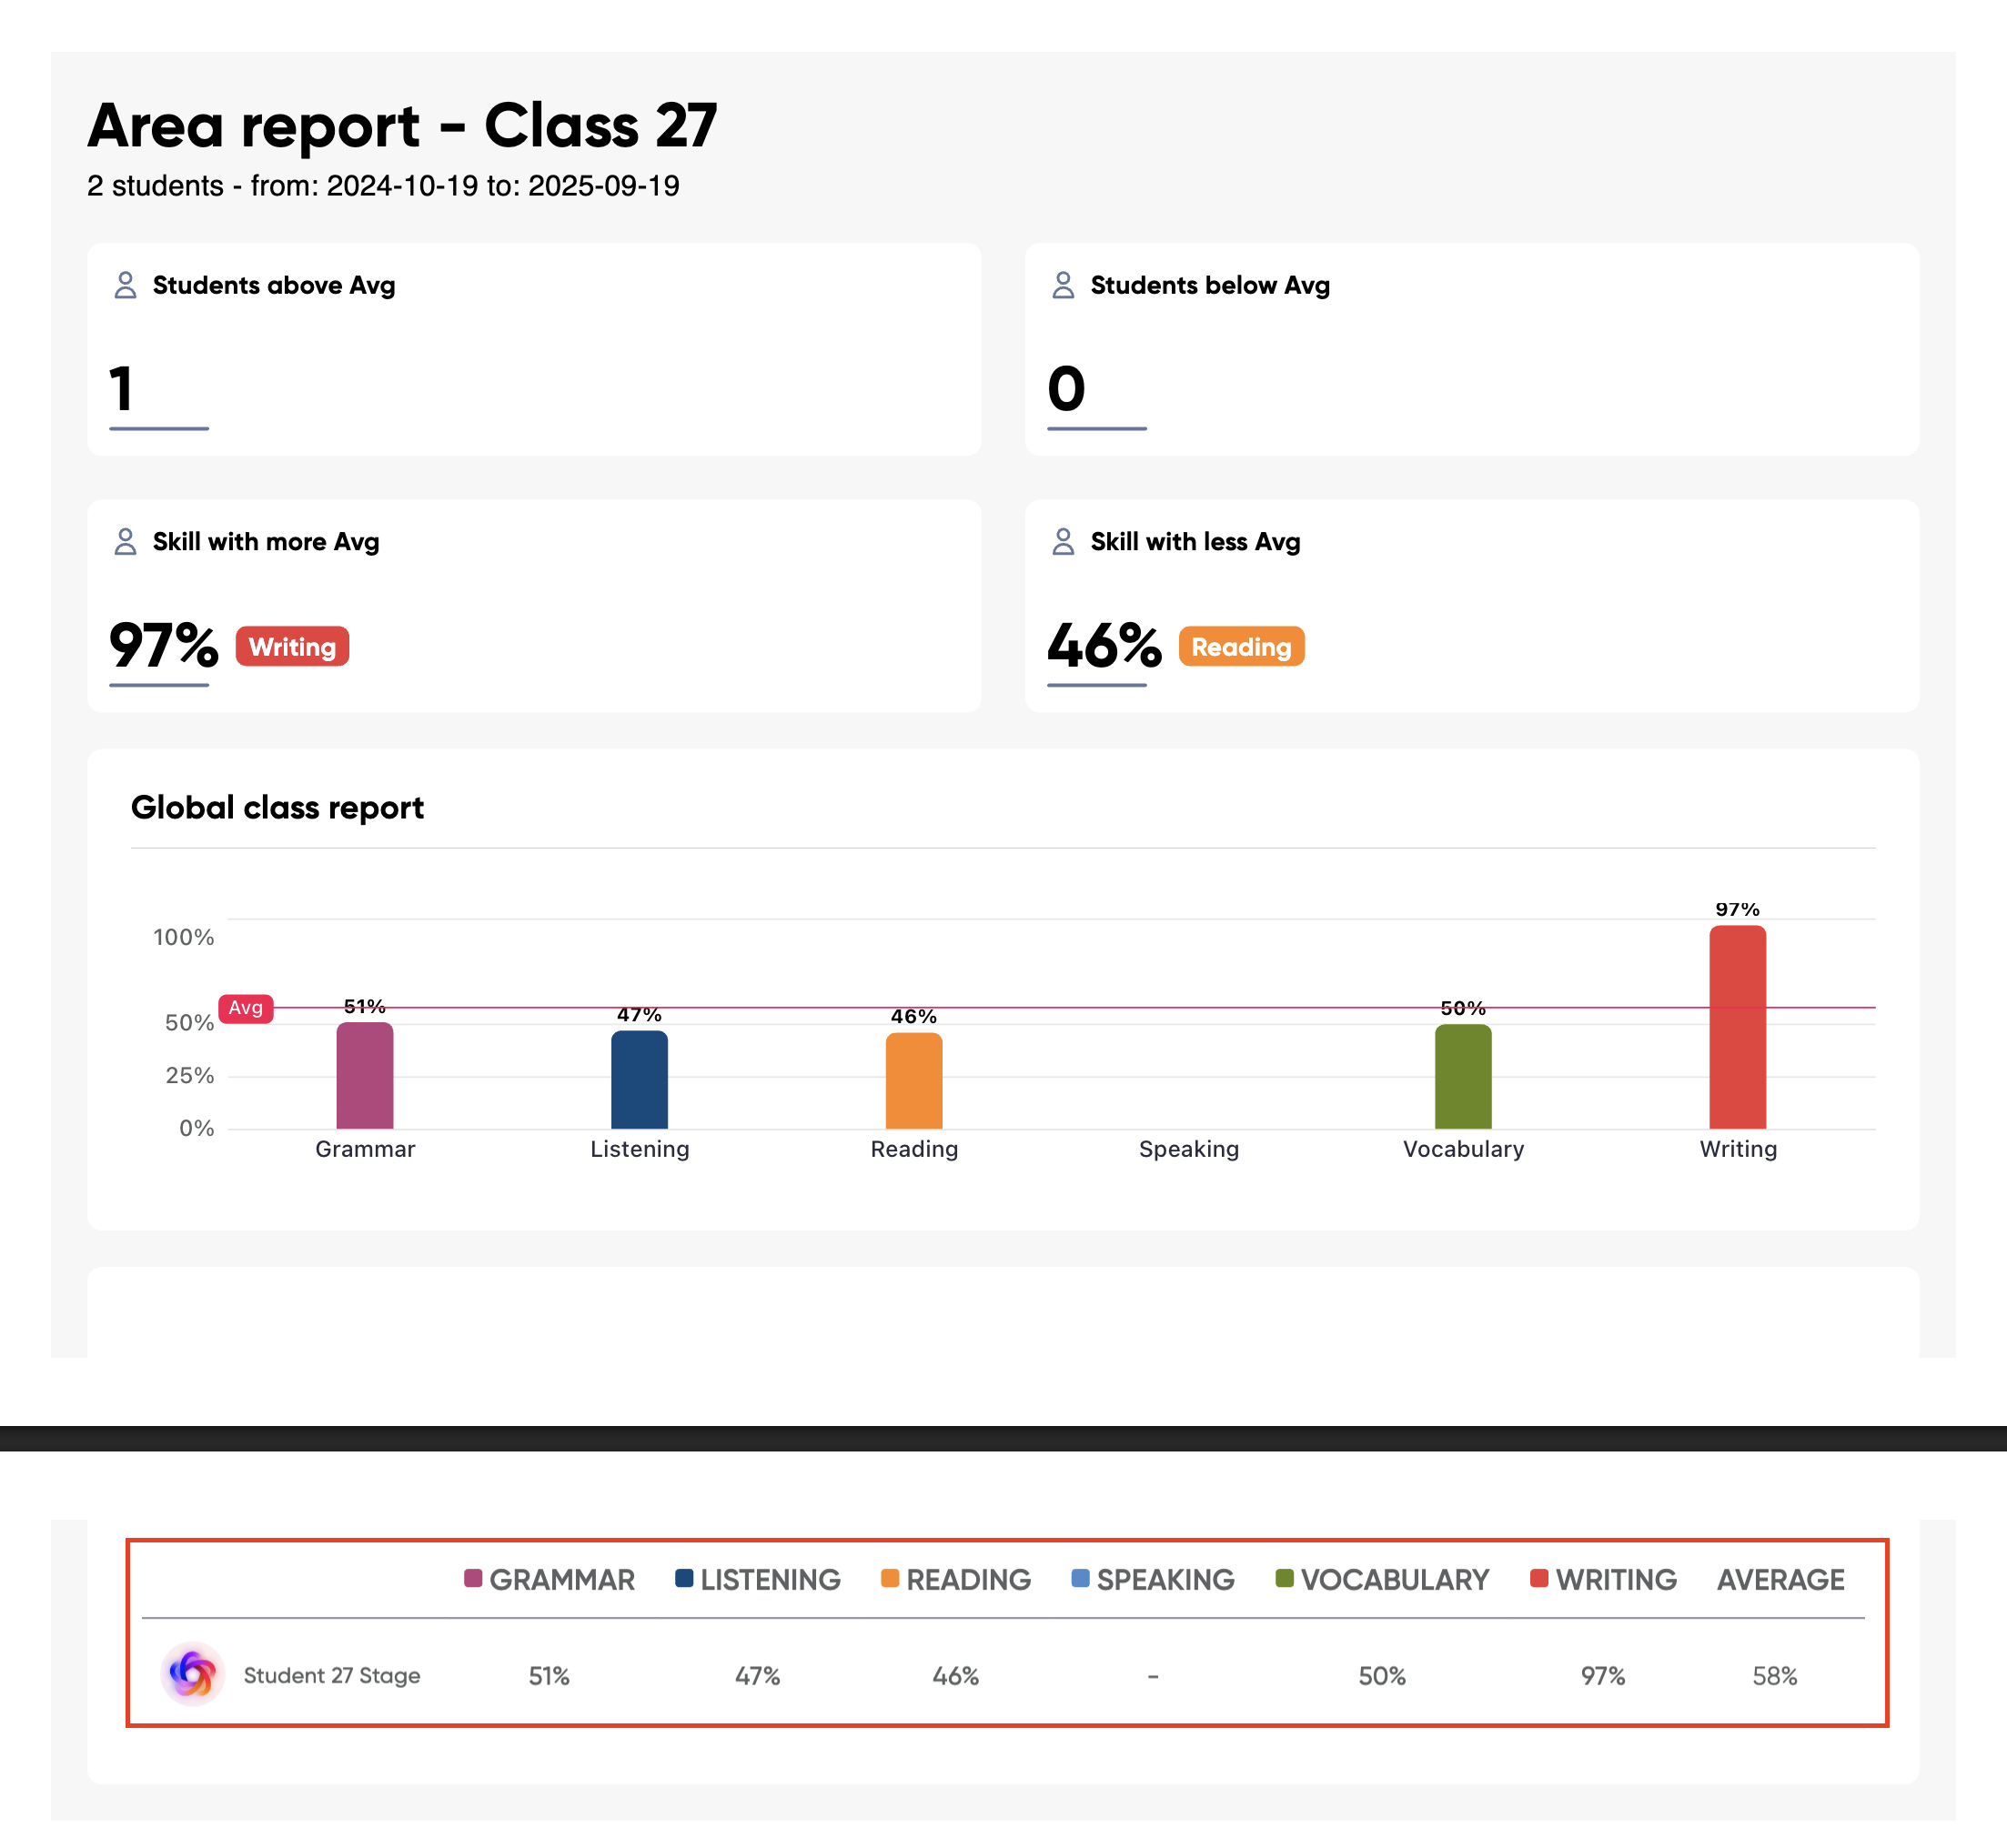Click the green Vocabulary legend swatch
This screenshot has height=1848, width=2007.
click(x=1285, y=1579)
